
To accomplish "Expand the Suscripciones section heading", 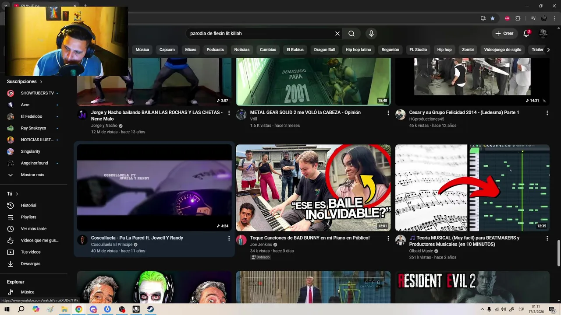I will click(x=25, y=82).
